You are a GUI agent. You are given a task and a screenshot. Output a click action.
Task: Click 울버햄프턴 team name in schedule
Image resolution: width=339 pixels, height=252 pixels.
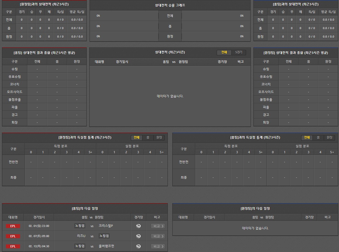point(107,246)
